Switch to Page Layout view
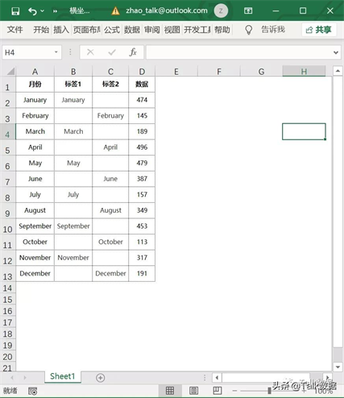The image size is (344, 398). click(193, 391)
